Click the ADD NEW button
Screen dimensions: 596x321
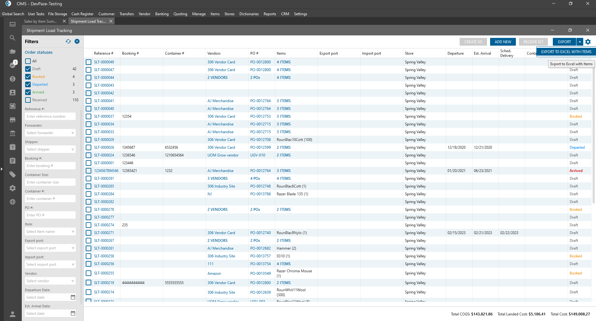point(503,42)
